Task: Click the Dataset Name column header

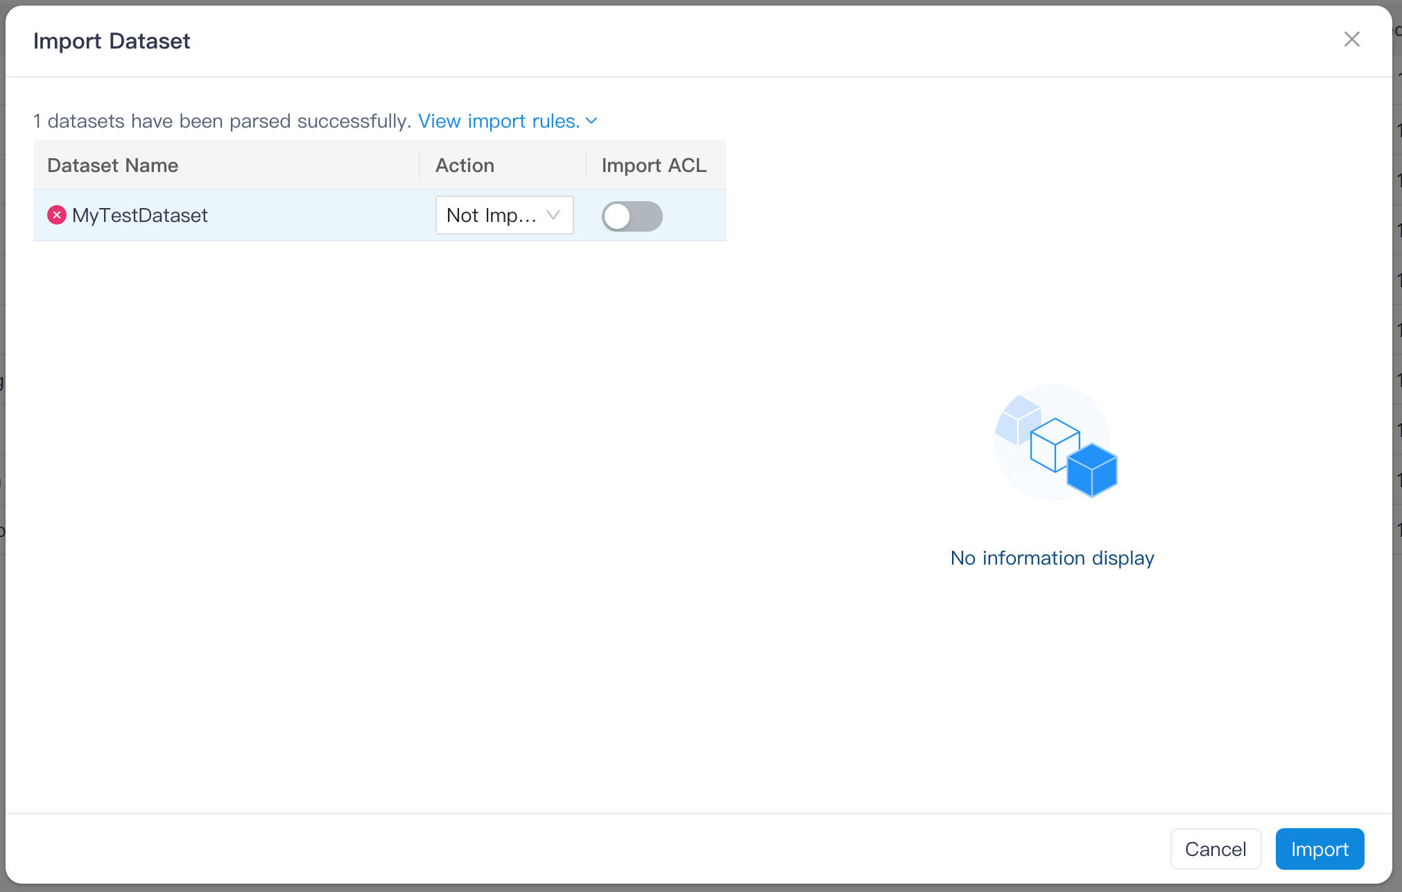Action: (112, 165)
